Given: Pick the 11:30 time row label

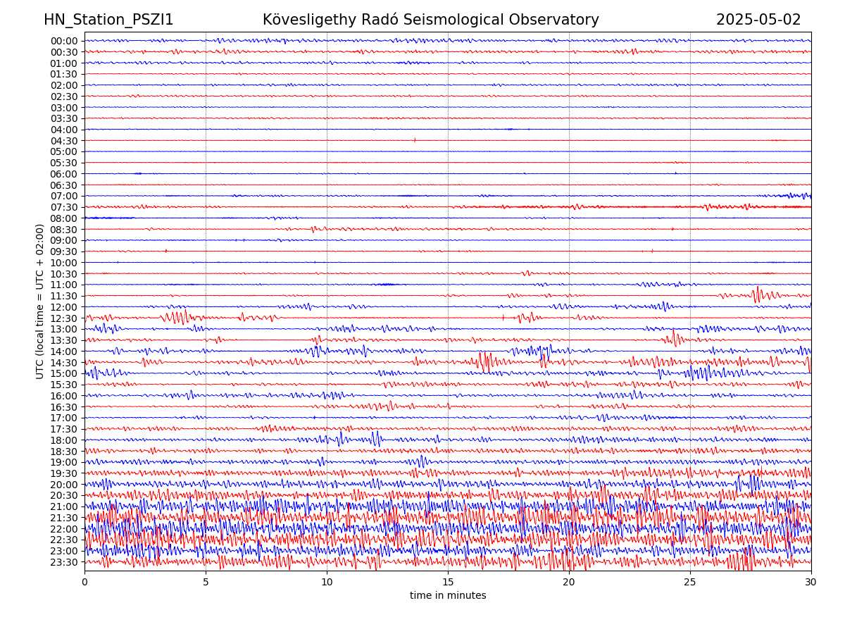Looking at the screenshot, I should tap(64, 296).
